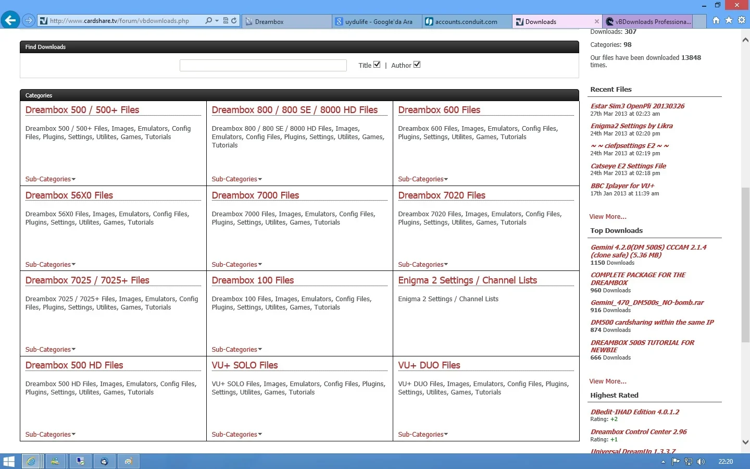Click the browser Back arrow button

(x=10, y=20)
